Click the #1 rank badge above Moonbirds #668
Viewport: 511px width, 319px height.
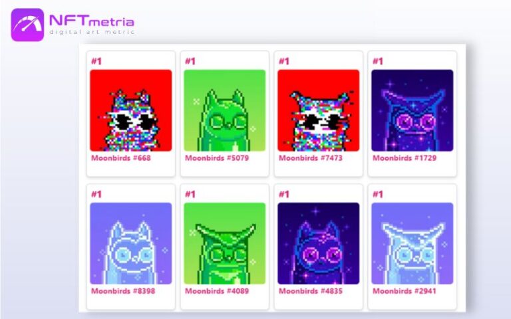tap(96, 61)
